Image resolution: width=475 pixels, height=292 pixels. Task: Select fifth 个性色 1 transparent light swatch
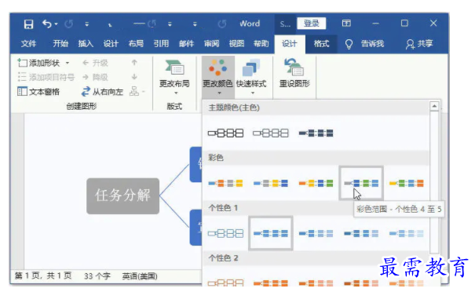click(x=406, y=233)
